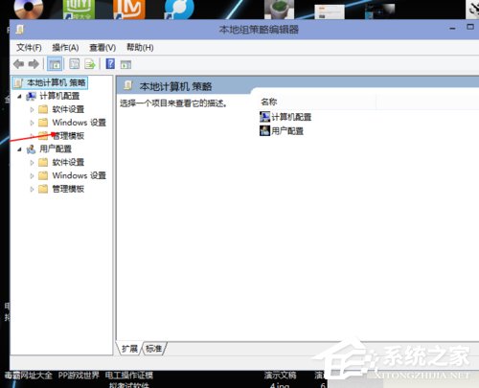Select 计算机配置 in the right list

click(291, 117)
